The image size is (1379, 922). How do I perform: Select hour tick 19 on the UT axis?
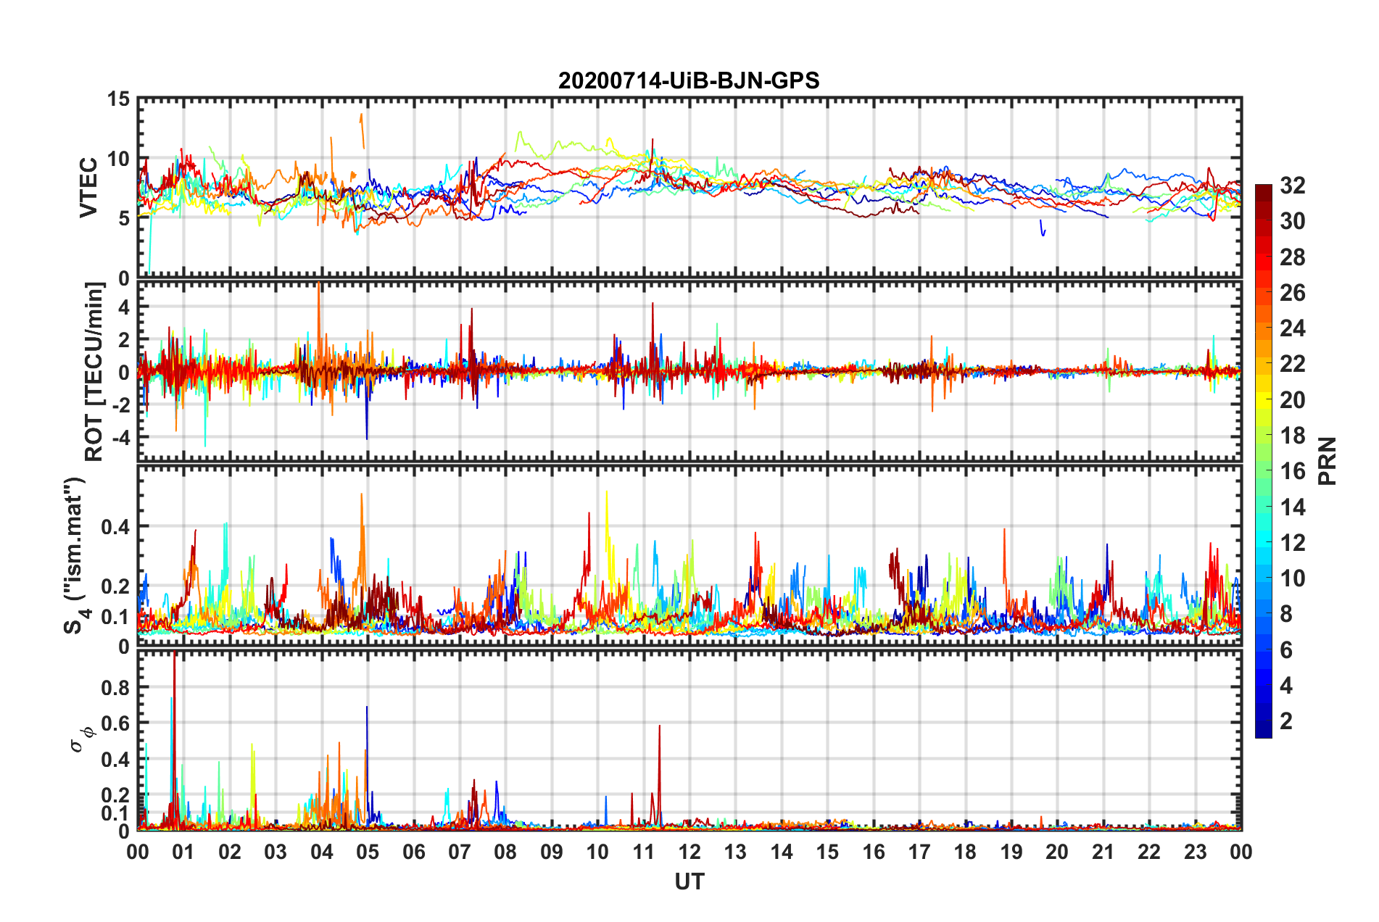[1011, 852]
